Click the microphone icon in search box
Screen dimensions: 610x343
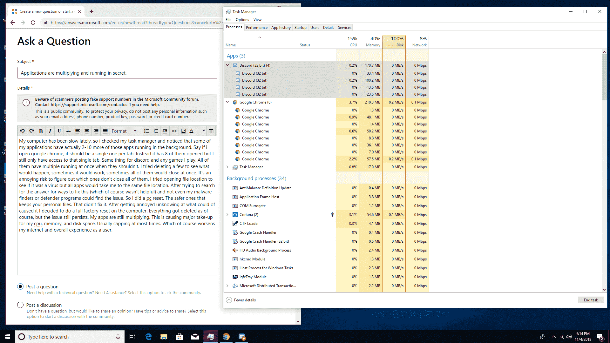coord(118,337)
